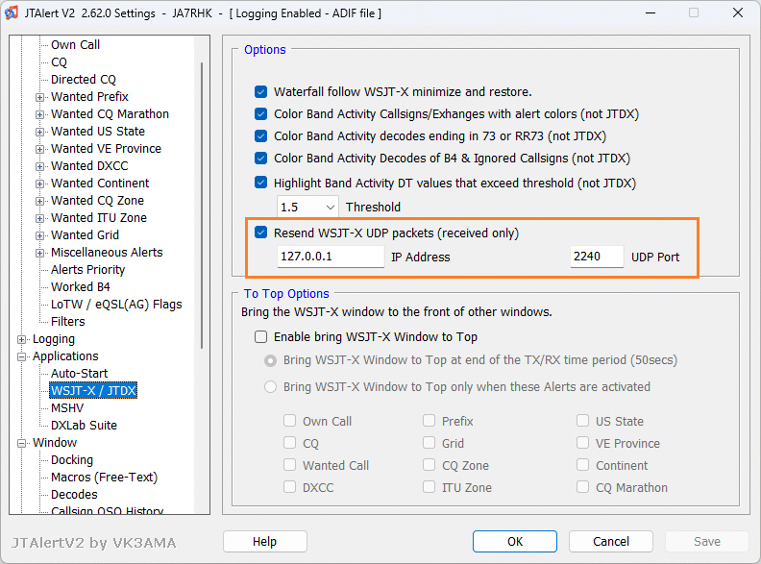Viewport: 761px width, 564px height.
Task: Click the IP Address field 127.0.0.1
Action: click(x=331, y=257)
